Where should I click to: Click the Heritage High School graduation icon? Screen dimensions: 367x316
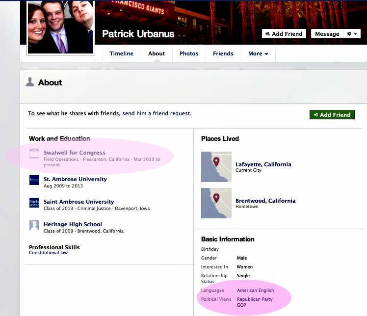point(34,225)
